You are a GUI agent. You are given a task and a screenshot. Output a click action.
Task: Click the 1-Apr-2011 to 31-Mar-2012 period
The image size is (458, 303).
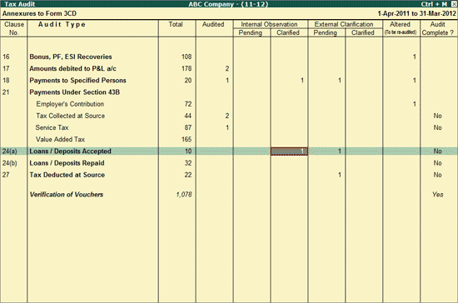click(417, 13)
